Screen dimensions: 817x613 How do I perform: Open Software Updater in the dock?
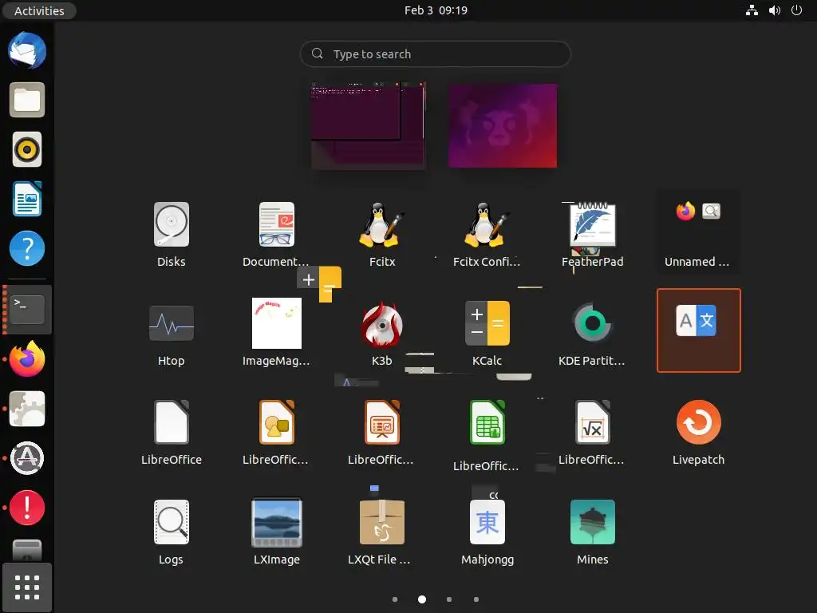[27, 458]
